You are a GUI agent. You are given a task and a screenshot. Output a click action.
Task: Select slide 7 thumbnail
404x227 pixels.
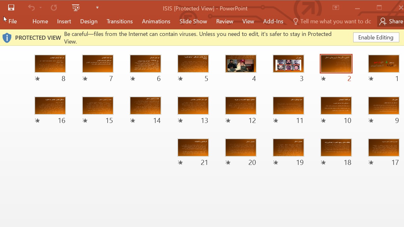click(98, 64)
